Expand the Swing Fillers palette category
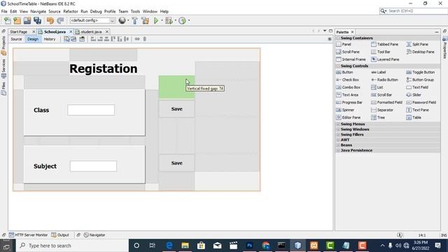The image size is (448, 252). coord(338,134)
